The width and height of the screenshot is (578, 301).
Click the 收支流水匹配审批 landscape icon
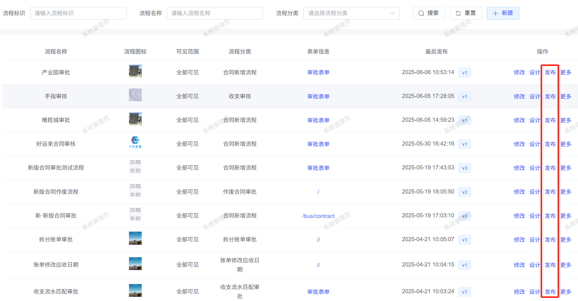(135, 291)
